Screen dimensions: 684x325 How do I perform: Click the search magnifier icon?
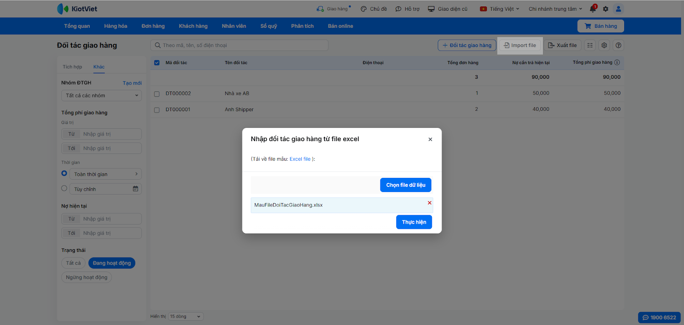click(158, 45)
